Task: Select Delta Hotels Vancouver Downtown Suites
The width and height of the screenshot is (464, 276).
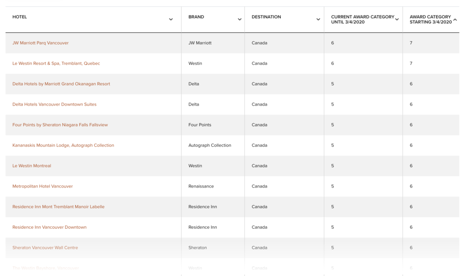Action: coord(54,104)
